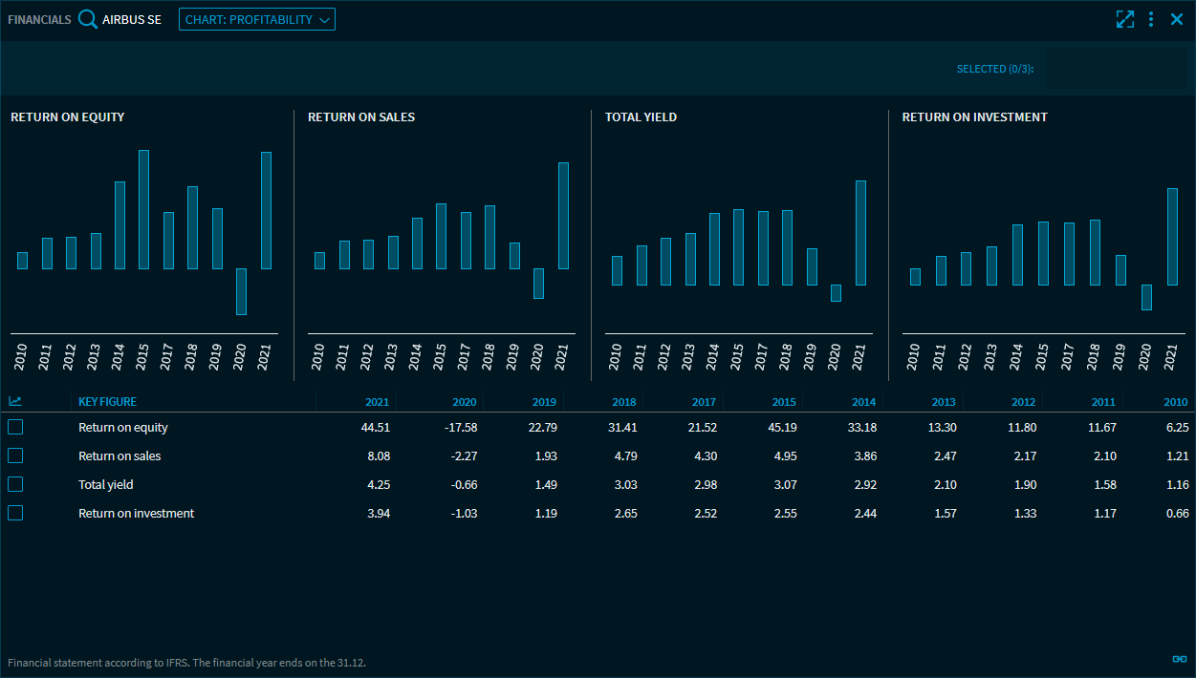Click the 2021 column header
Screen dimensions: 1196x678
(x=377, y=402)
